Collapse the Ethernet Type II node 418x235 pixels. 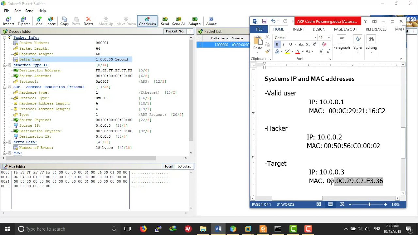coord(5,65)
